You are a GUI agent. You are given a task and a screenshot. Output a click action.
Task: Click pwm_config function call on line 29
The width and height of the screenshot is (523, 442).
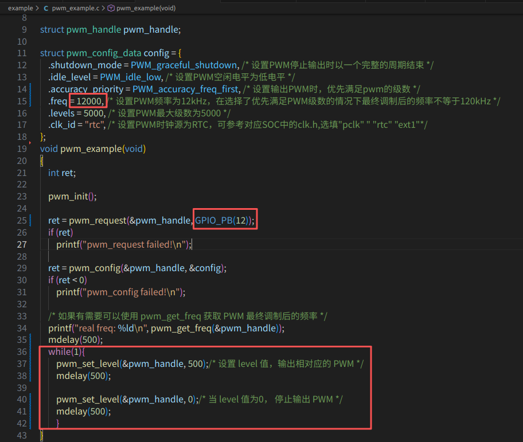[95, 268]
